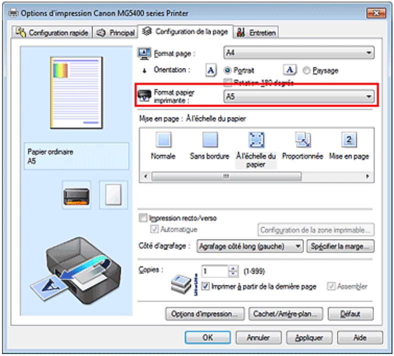This screenshot has width=394, height=356.
Task: Click the Défaut button
Action: [350, 314]
